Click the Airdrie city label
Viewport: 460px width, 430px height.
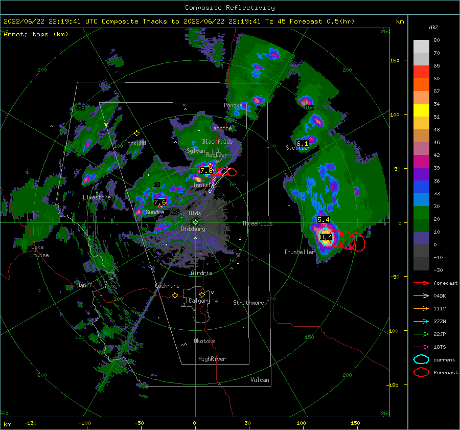pos(201,273)
